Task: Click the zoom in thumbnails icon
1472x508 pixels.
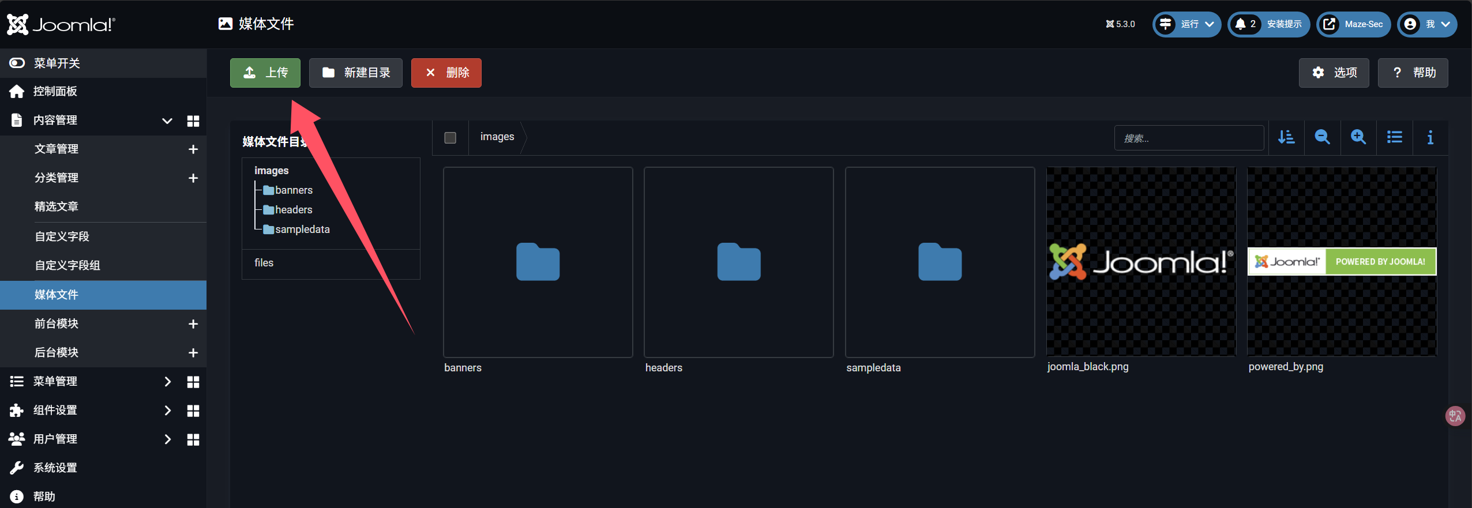Action: [1358, 137]
